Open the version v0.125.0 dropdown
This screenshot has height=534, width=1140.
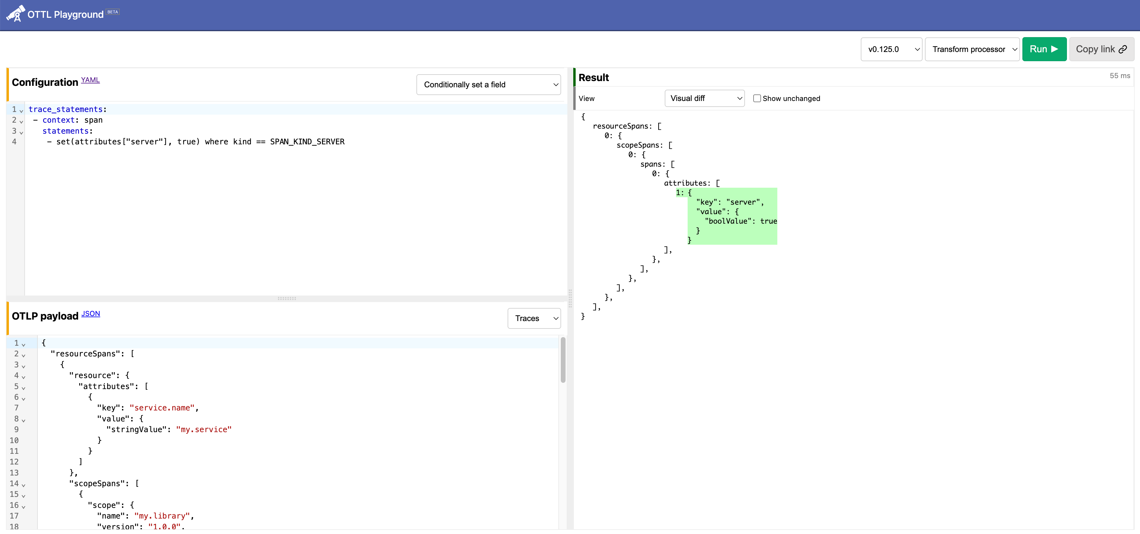pos(891,49)
